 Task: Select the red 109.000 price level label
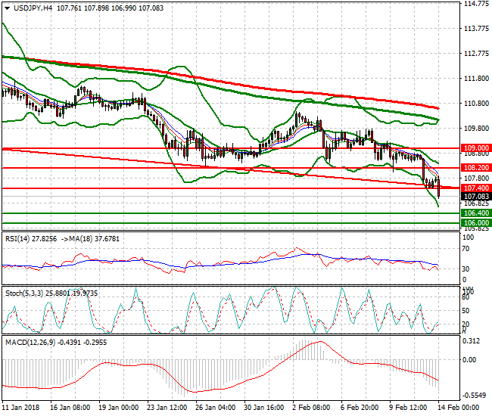[476, 148]
